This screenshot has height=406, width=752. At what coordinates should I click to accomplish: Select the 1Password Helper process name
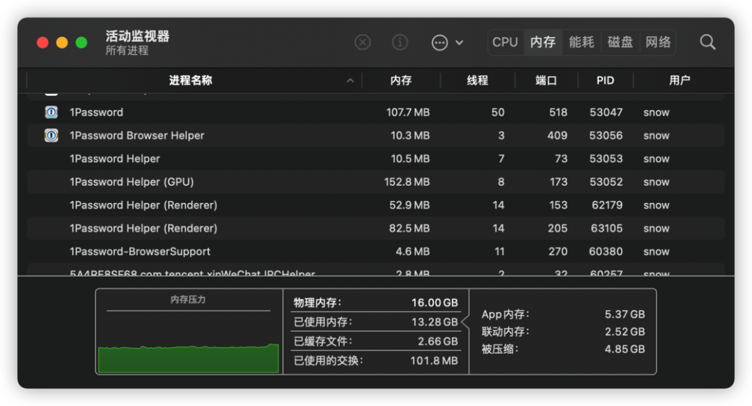(x=115, y=159)
